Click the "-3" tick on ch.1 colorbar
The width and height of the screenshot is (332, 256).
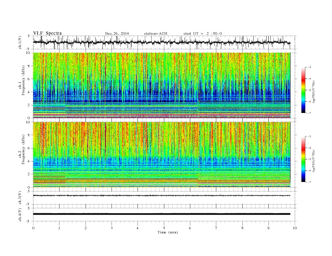309,67
